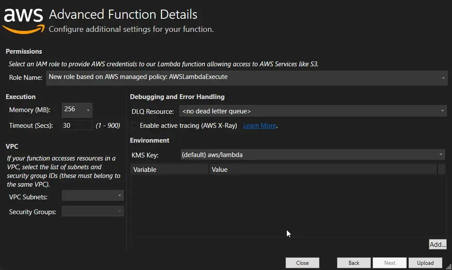Select the Memory (MB) value field
Viewport: 452px width, 270px height.
(x=72, y=110)
